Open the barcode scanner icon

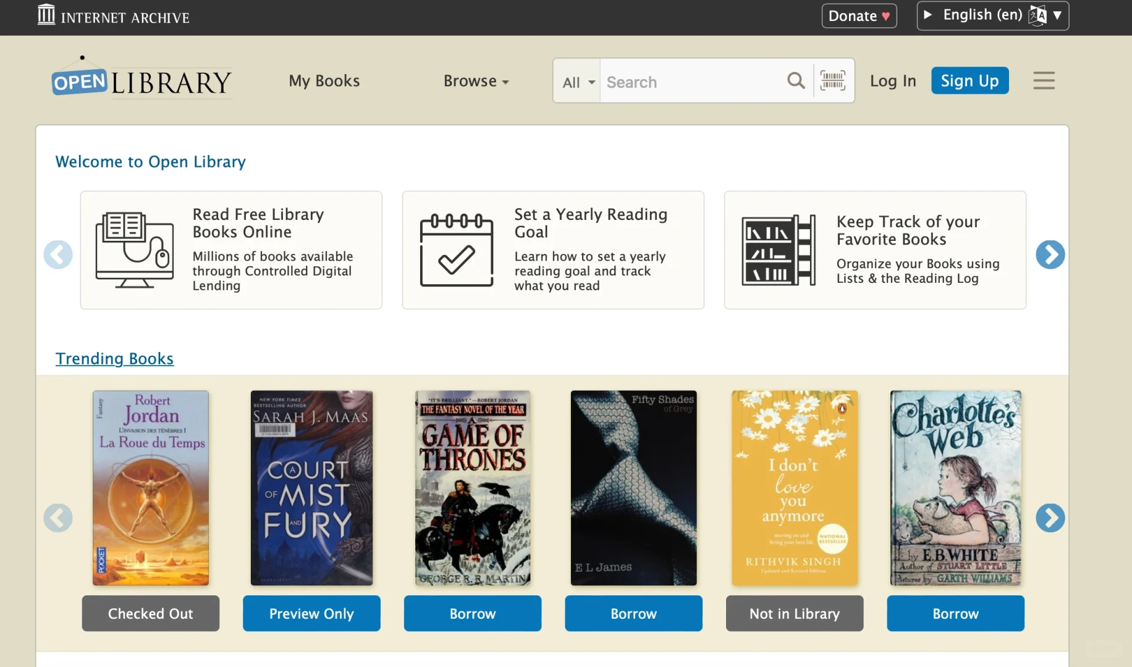[832, 81]
